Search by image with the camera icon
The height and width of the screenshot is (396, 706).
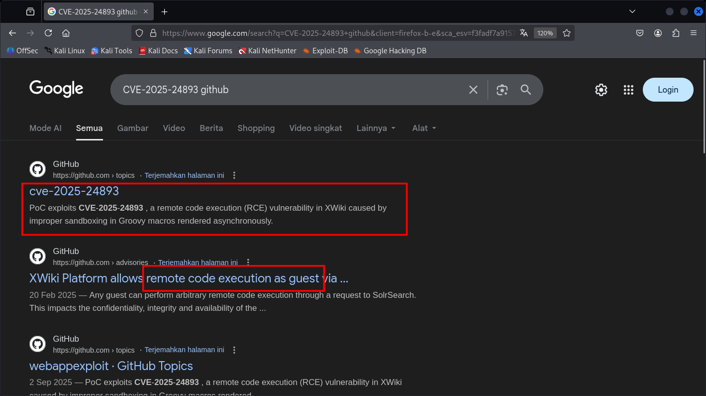coord(502,90)
